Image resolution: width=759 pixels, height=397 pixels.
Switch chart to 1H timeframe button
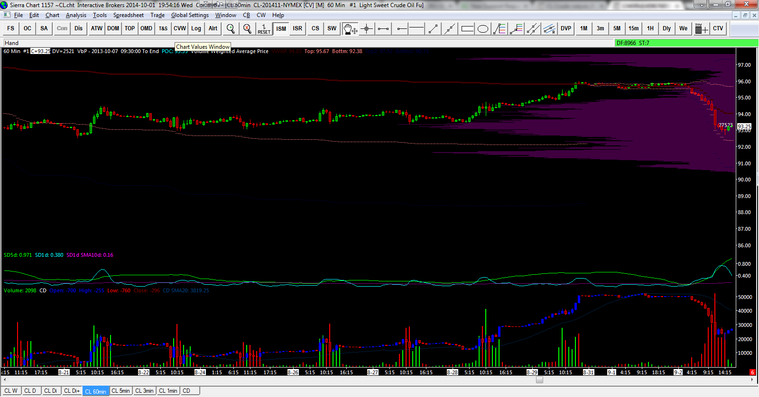tap(650, 28)
